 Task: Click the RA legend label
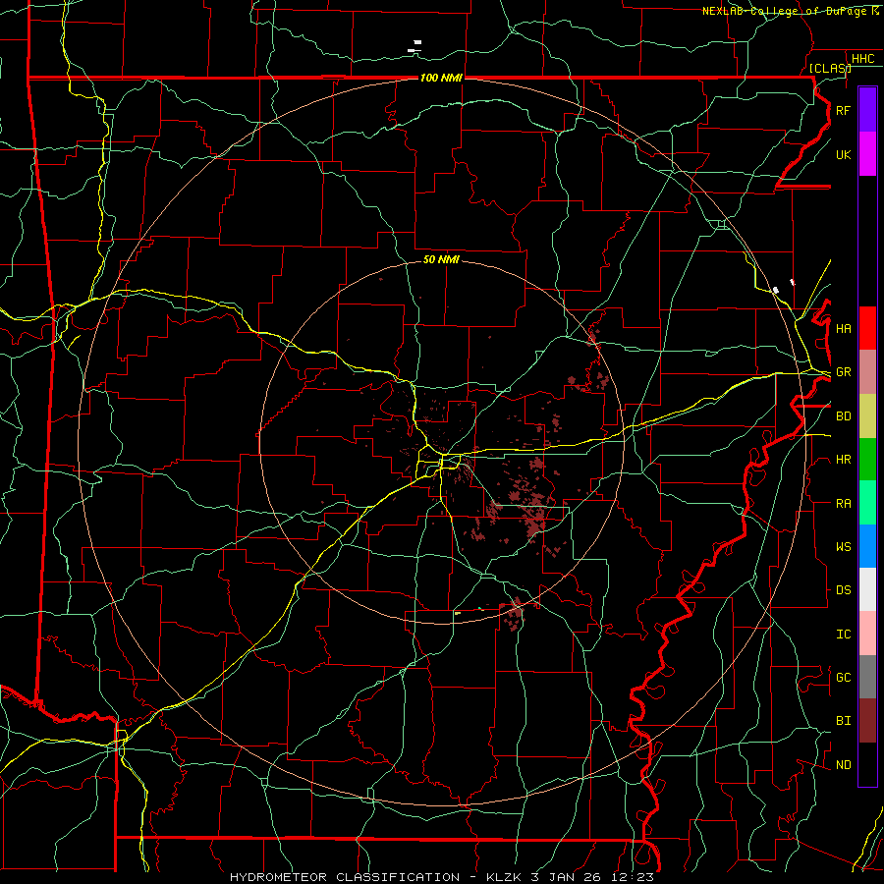843,504
